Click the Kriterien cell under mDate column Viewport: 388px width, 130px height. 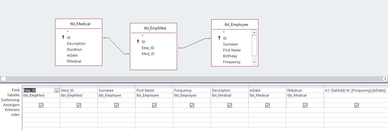[268, 110]
